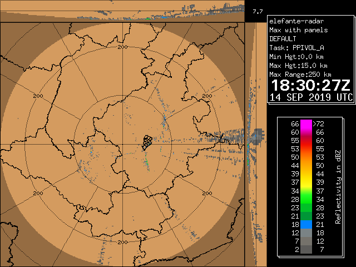356x267 pixels.
Task: Click the Max Range:250 km line
Action: pos(300,75)
